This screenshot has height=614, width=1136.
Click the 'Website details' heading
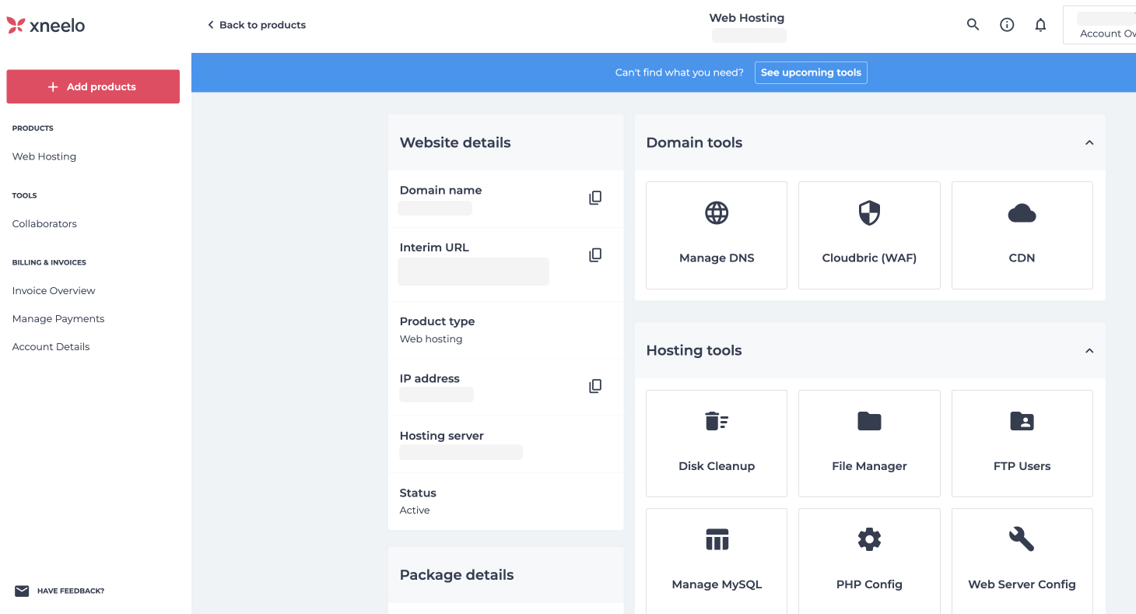455,142
